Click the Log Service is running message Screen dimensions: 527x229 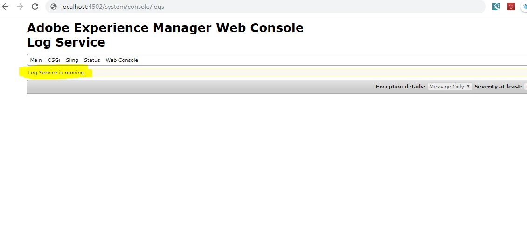pos(57,73)
